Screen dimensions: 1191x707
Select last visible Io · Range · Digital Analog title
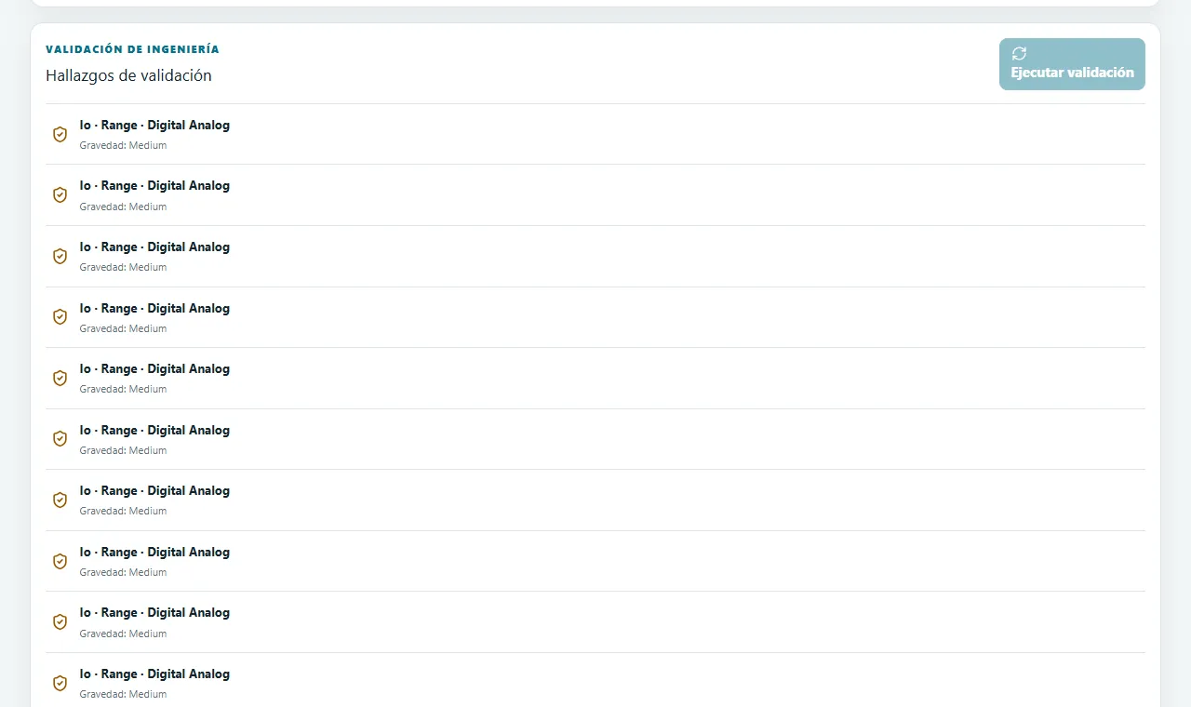pos(154,674)
